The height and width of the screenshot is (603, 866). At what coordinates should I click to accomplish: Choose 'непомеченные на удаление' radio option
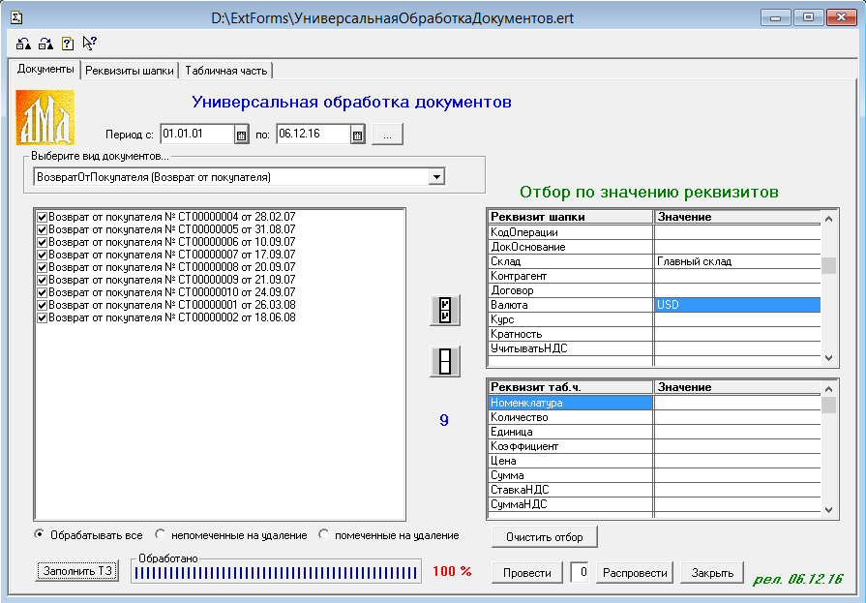[161, 534]
